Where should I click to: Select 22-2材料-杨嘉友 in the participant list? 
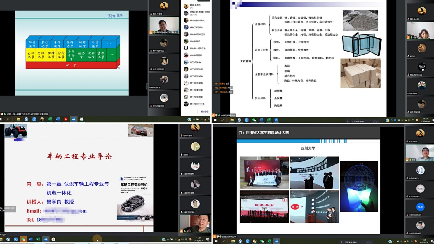point(197,20)
